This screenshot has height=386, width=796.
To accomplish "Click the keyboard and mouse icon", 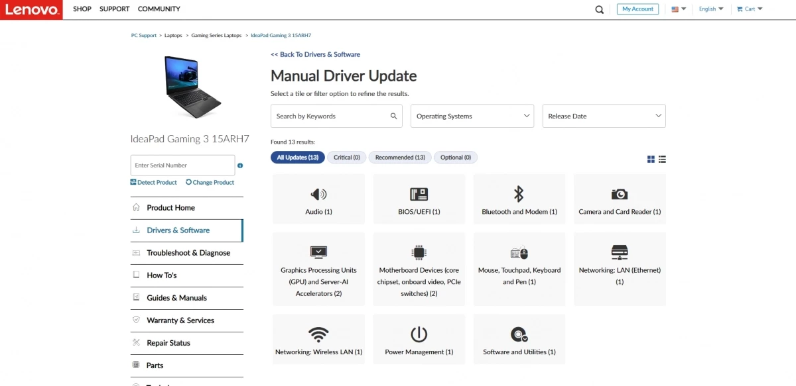I will tap(519, 252).
